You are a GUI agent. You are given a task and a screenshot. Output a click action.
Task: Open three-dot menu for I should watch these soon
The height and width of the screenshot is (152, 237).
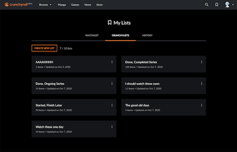coord(201,84)
